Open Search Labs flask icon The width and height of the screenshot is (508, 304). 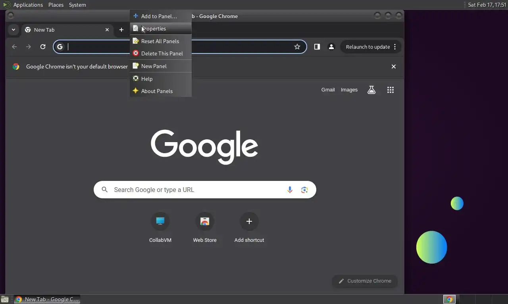click(371, 90)
